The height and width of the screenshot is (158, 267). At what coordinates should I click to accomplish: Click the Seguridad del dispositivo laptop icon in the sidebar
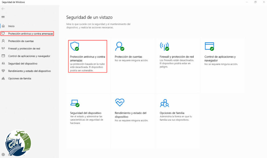click(3, 63)
